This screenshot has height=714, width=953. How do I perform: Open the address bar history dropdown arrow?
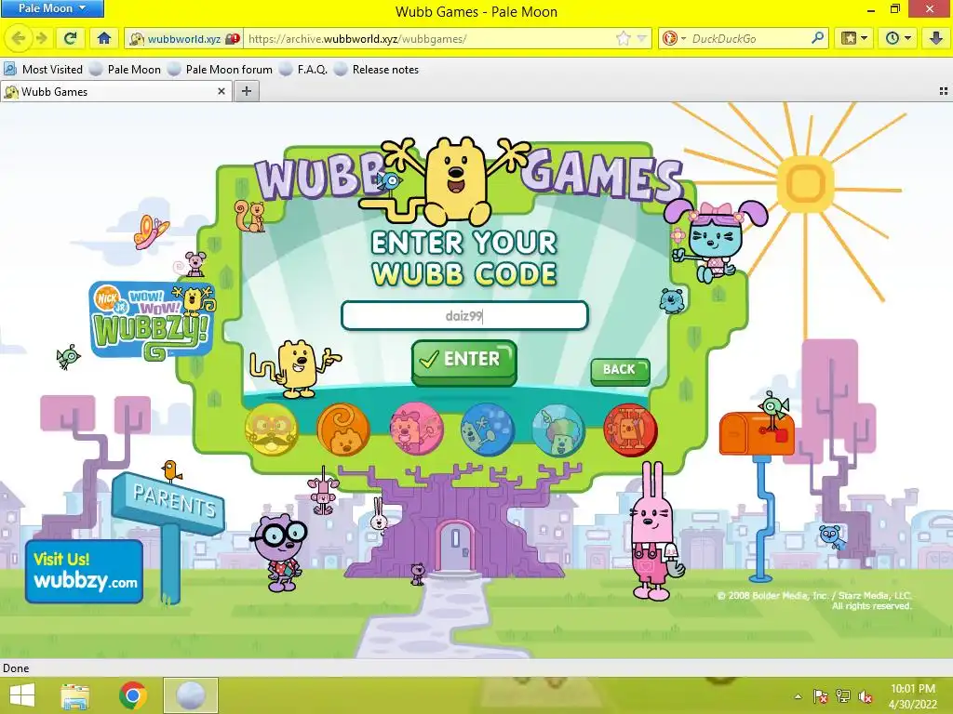[x=642, y=39]
